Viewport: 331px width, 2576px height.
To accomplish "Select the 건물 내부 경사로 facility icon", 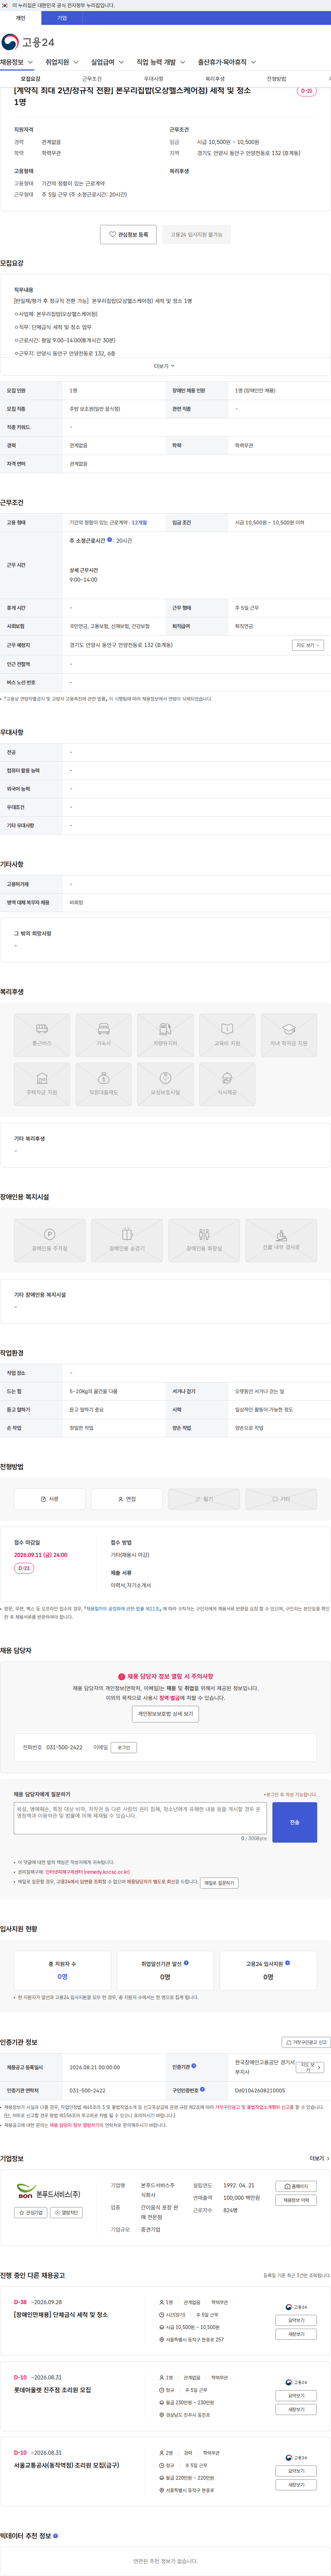I will point(281,1240).
